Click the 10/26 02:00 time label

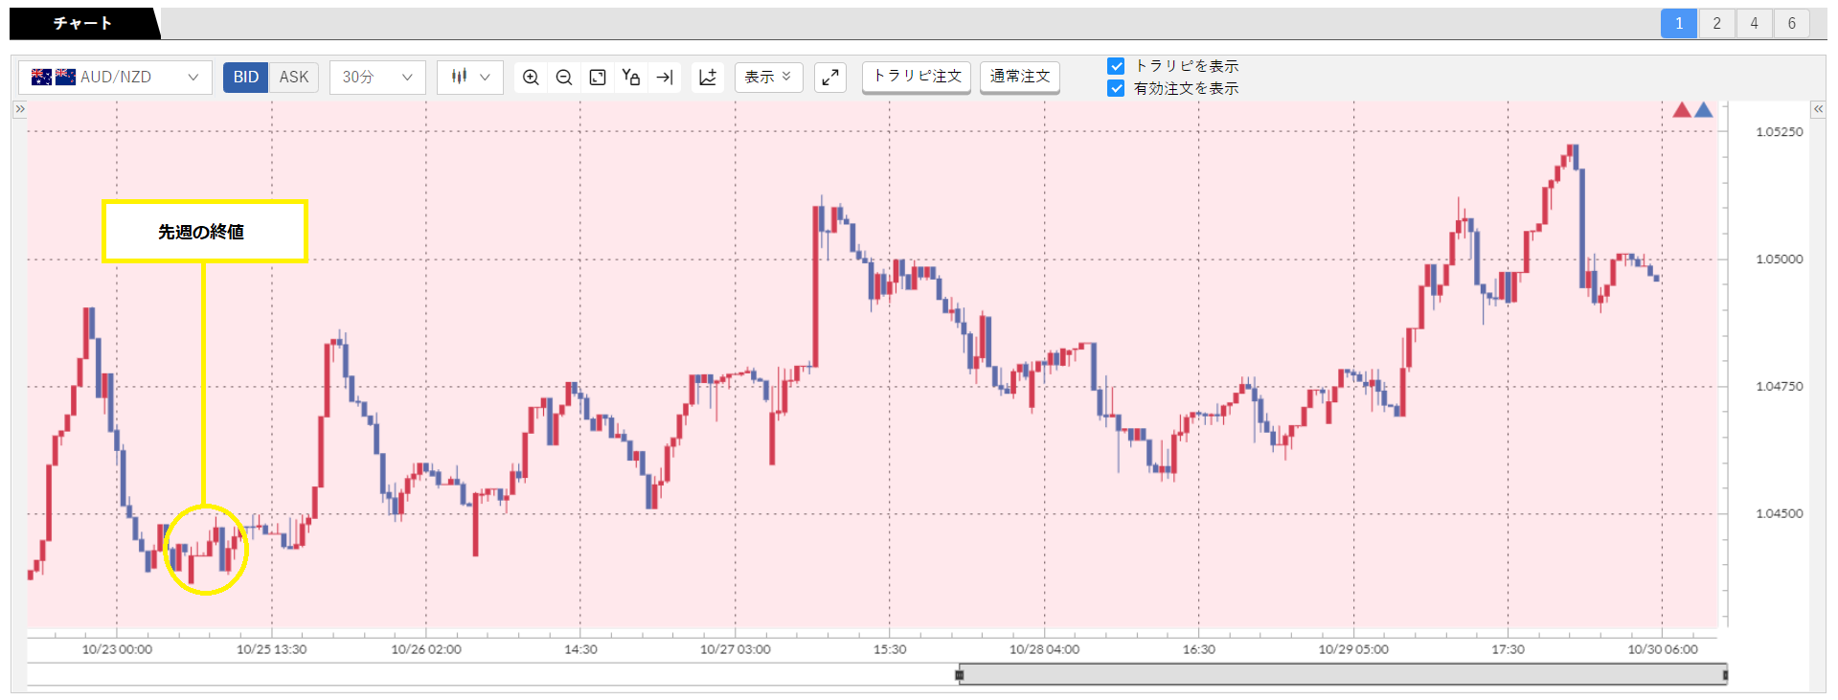(x=426, y=649)
